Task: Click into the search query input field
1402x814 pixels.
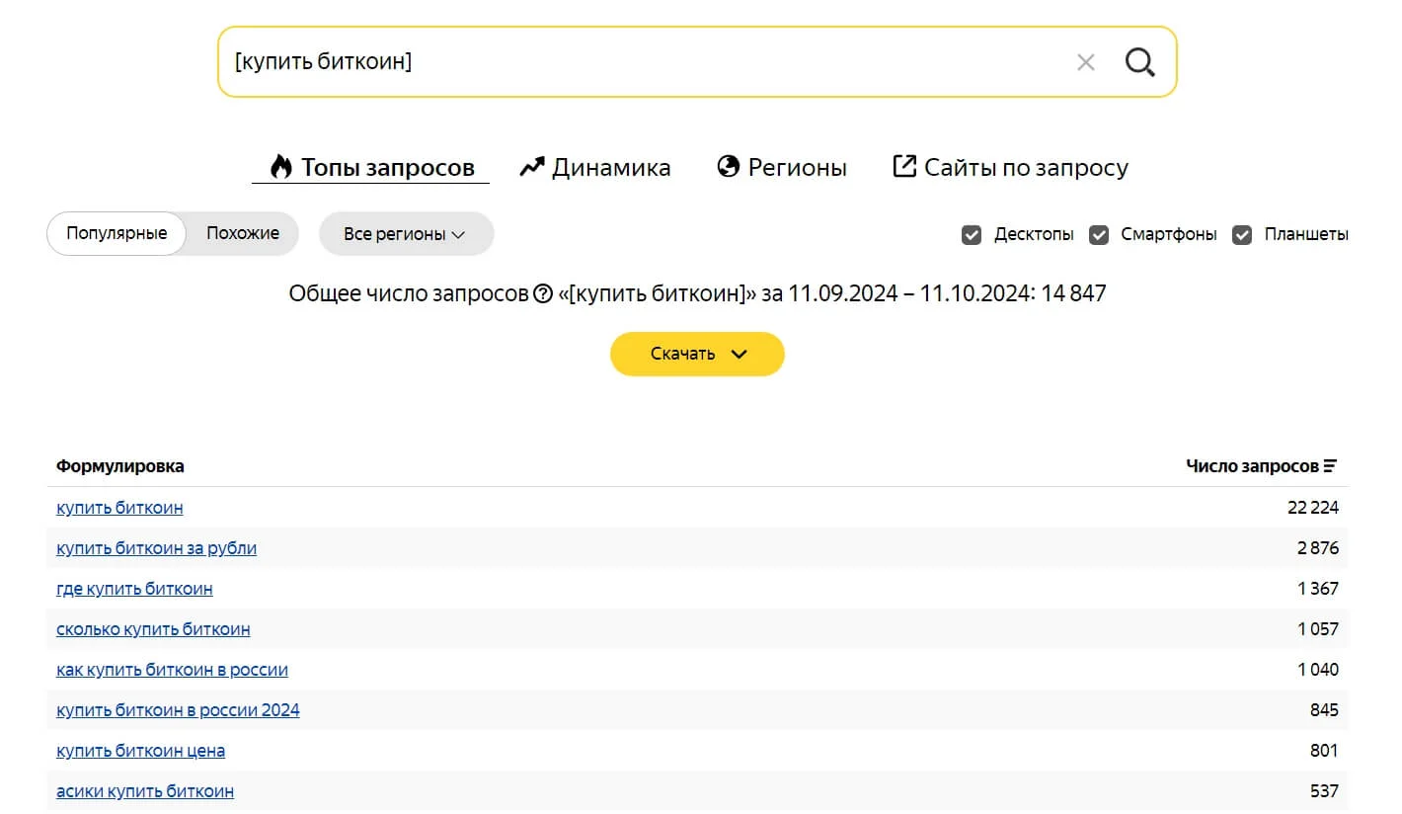Action: click(642, 62)
